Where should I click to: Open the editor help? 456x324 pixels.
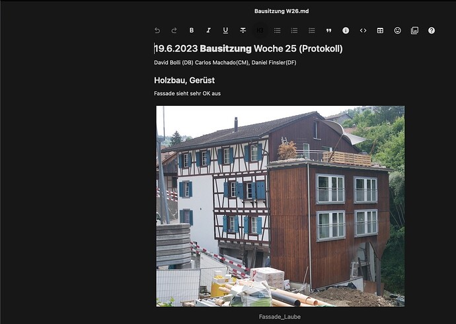[x=432, y=30]
